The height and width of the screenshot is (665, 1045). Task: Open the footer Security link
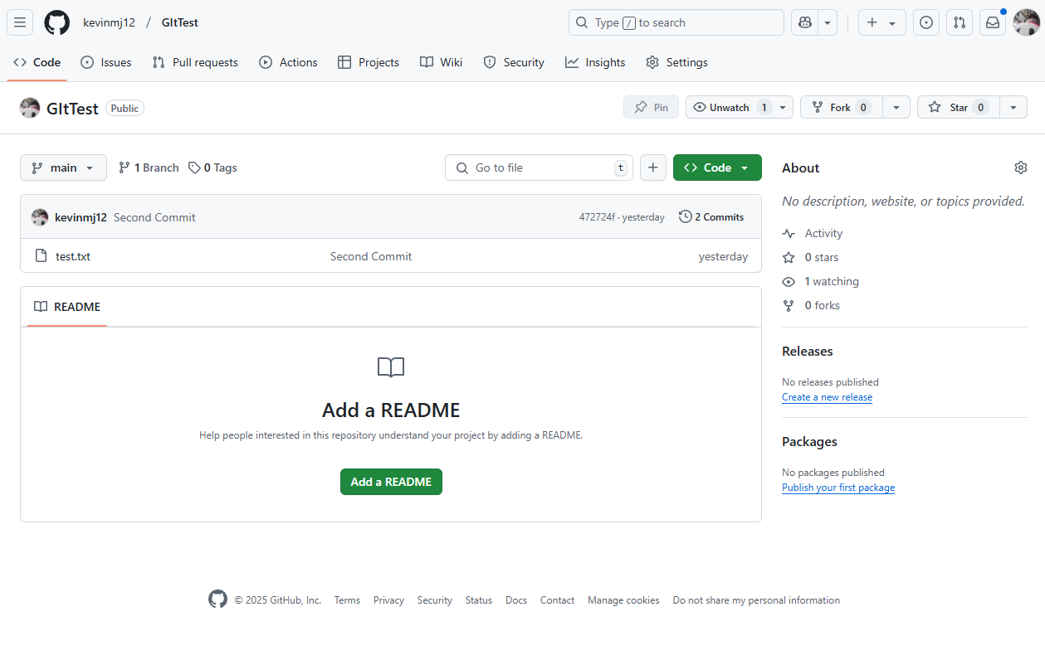click(x=435, y=600)
